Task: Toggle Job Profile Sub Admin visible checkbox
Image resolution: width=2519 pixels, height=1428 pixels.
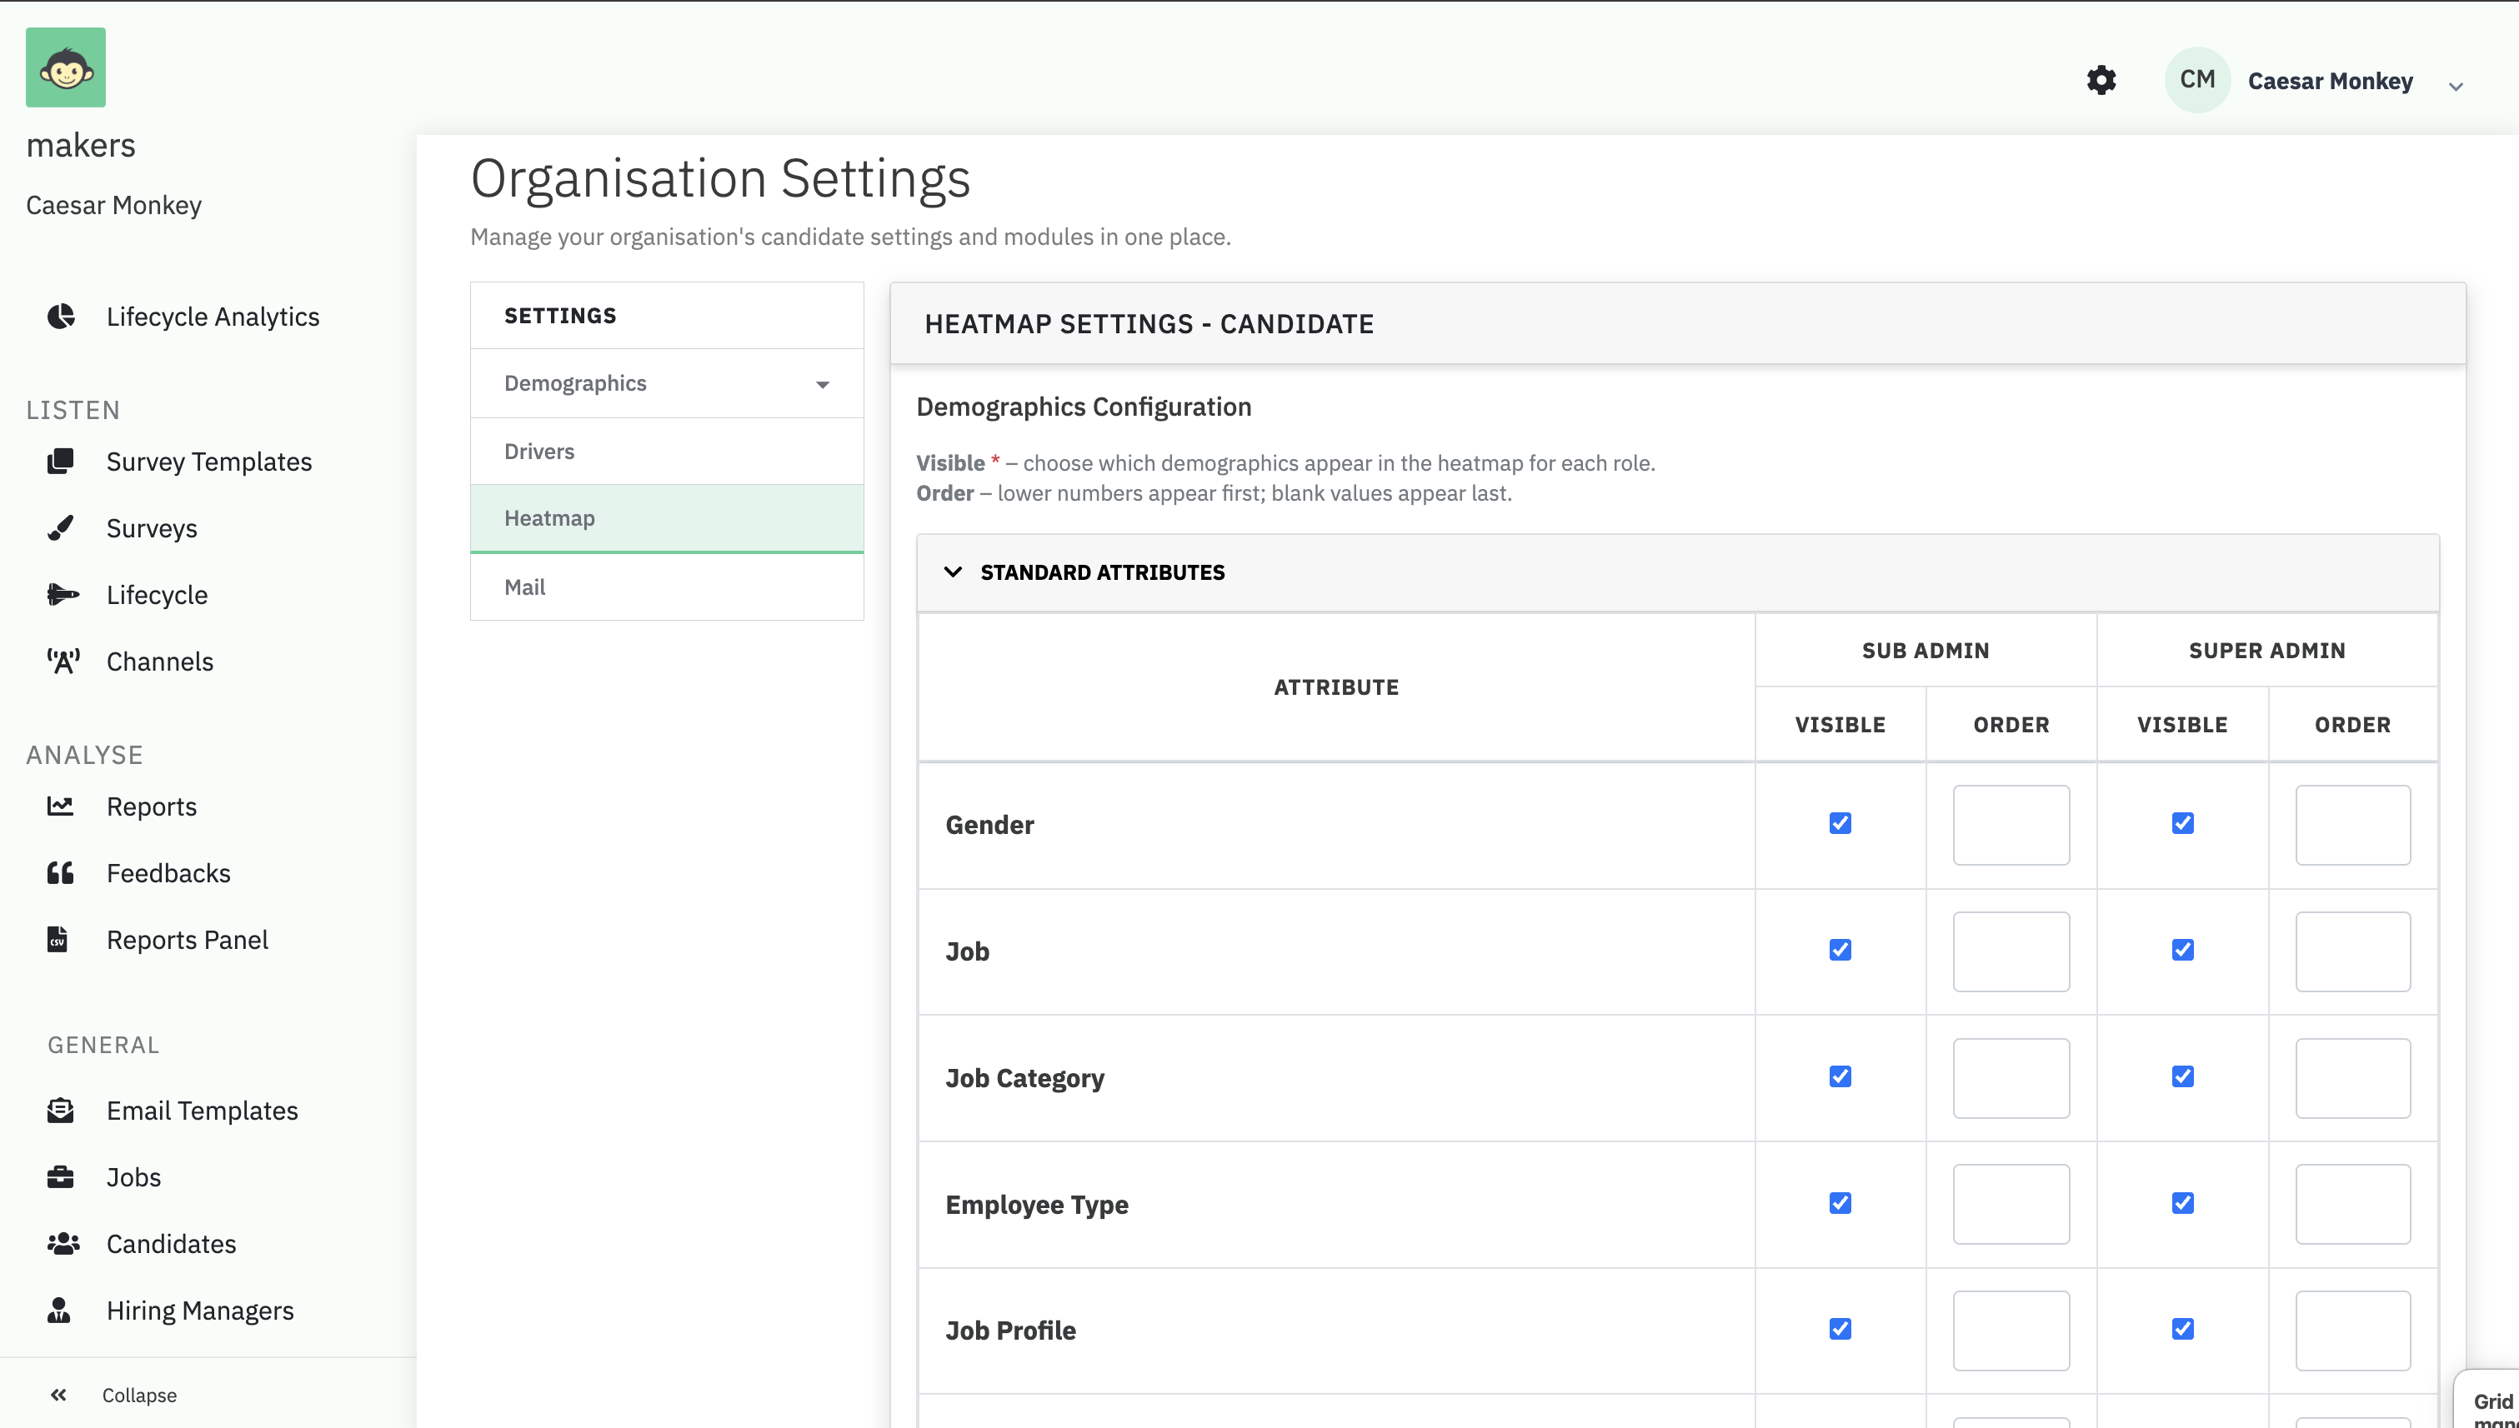Action: (x=1840, y=1329)
